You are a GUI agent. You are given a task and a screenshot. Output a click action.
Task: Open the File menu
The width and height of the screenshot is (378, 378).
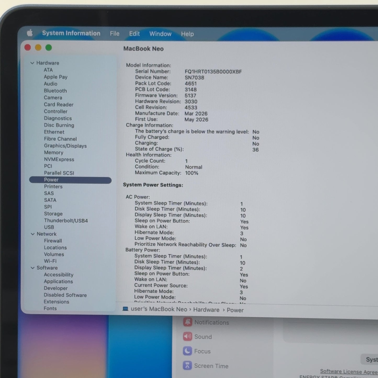tap(115, 33)
